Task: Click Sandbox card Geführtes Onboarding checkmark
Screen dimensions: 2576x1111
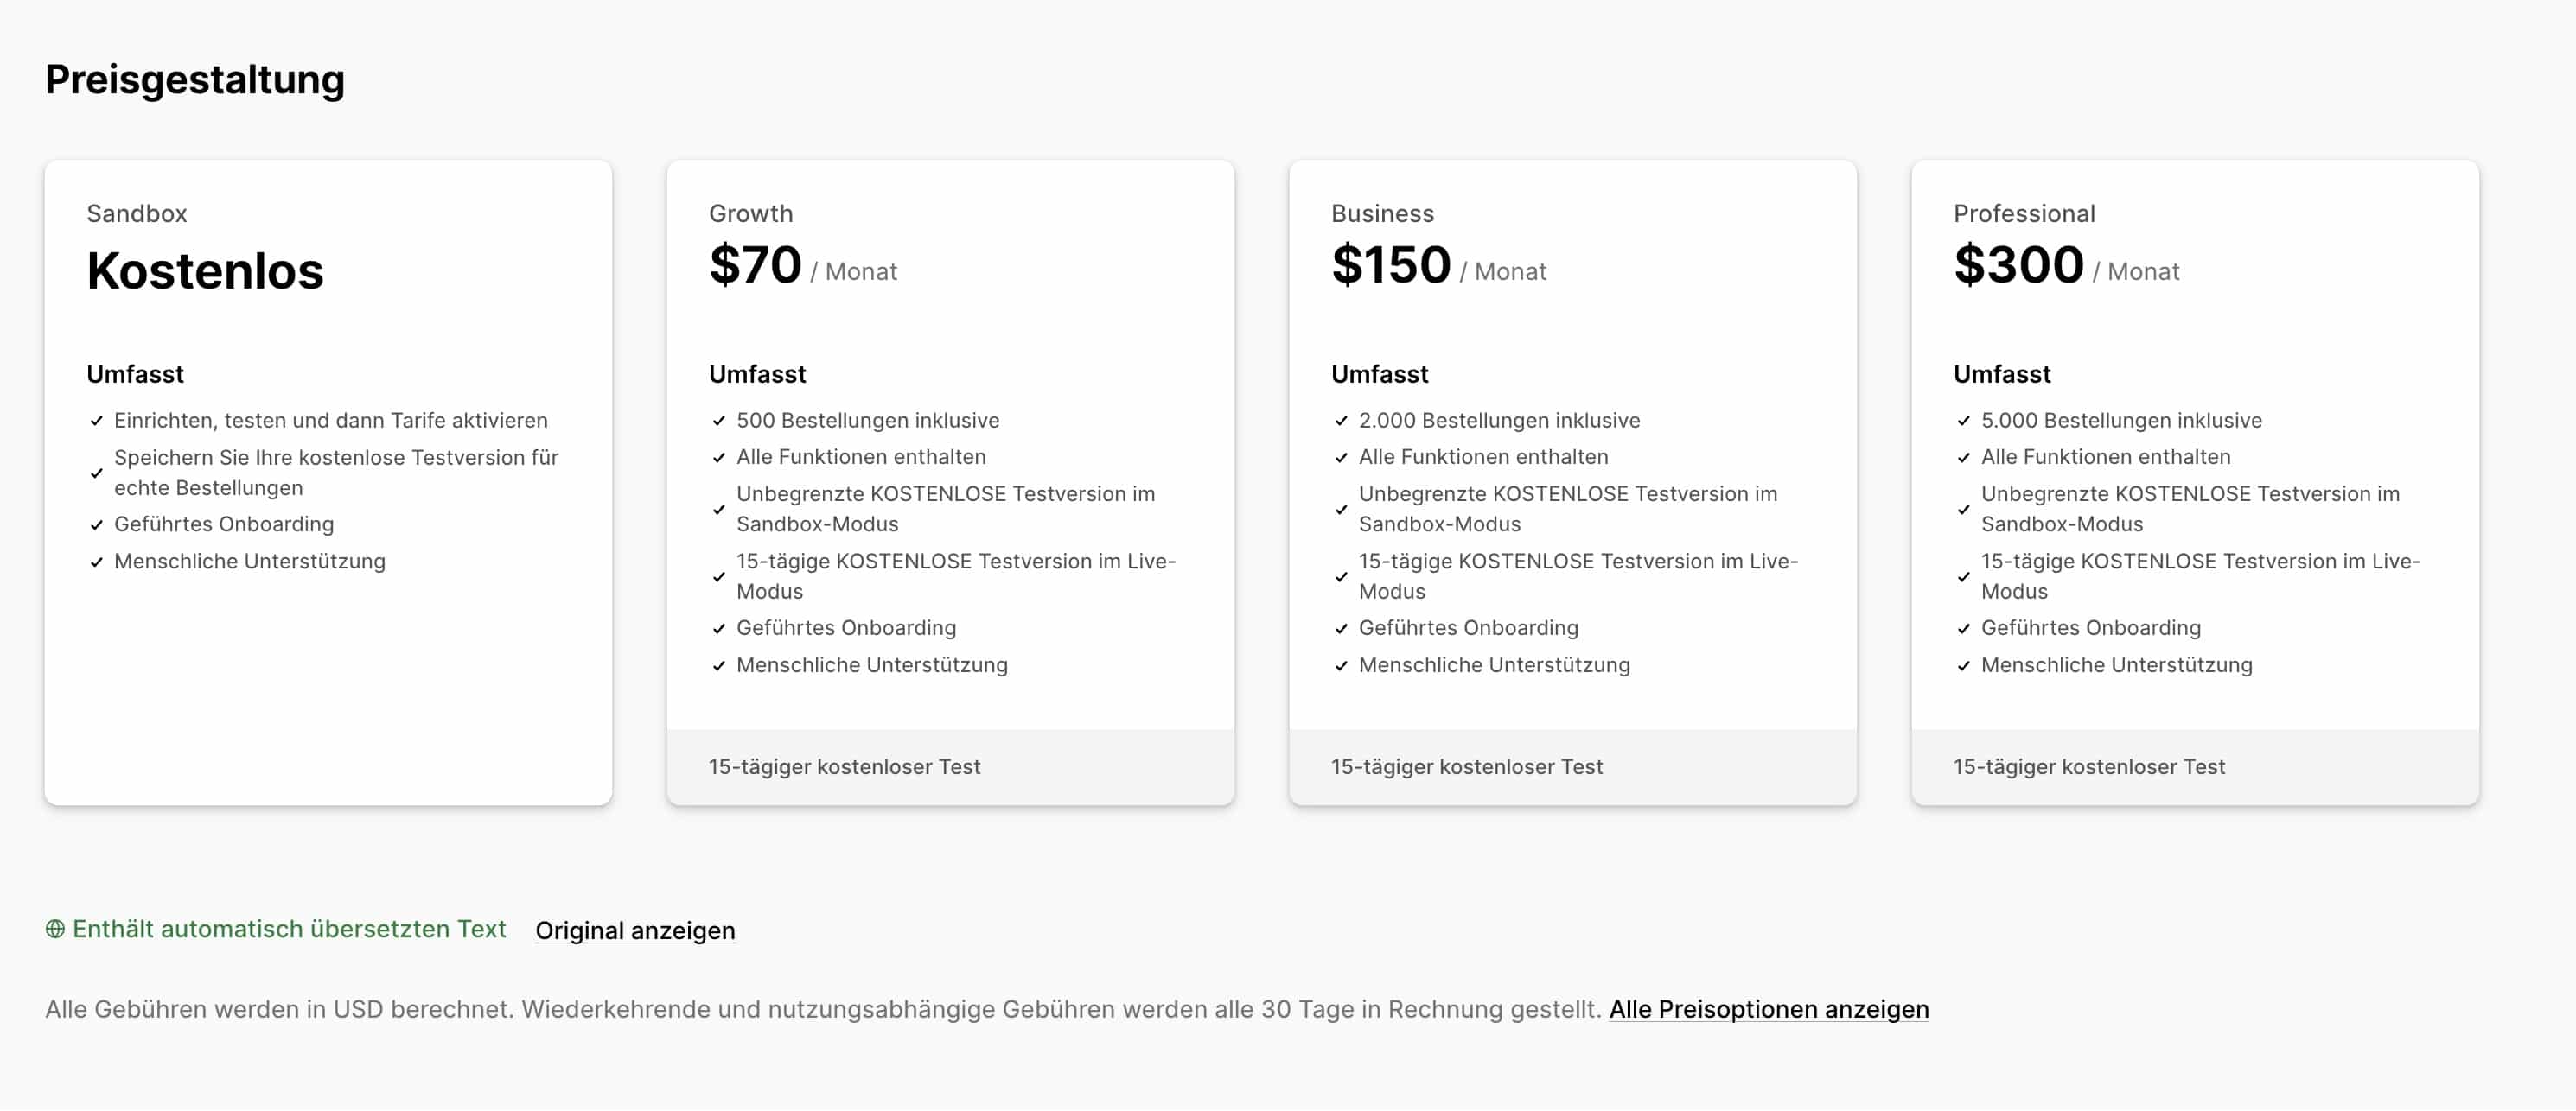Action: tap(97, 524)
